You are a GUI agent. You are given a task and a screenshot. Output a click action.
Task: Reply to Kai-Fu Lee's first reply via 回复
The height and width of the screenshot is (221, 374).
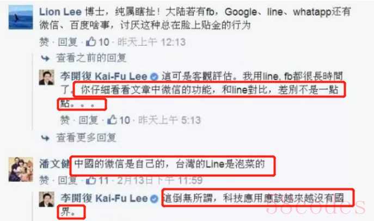(89, 120)
